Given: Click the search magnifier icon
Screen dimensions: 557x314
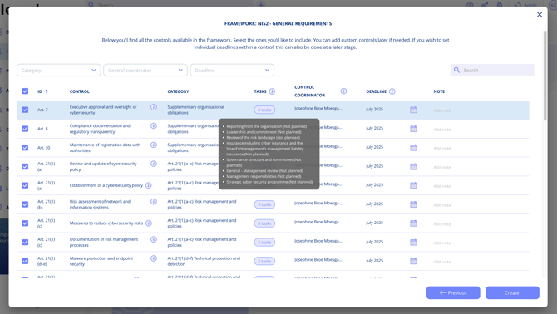Looking at the screenshot, I should (x=456, y=71).
